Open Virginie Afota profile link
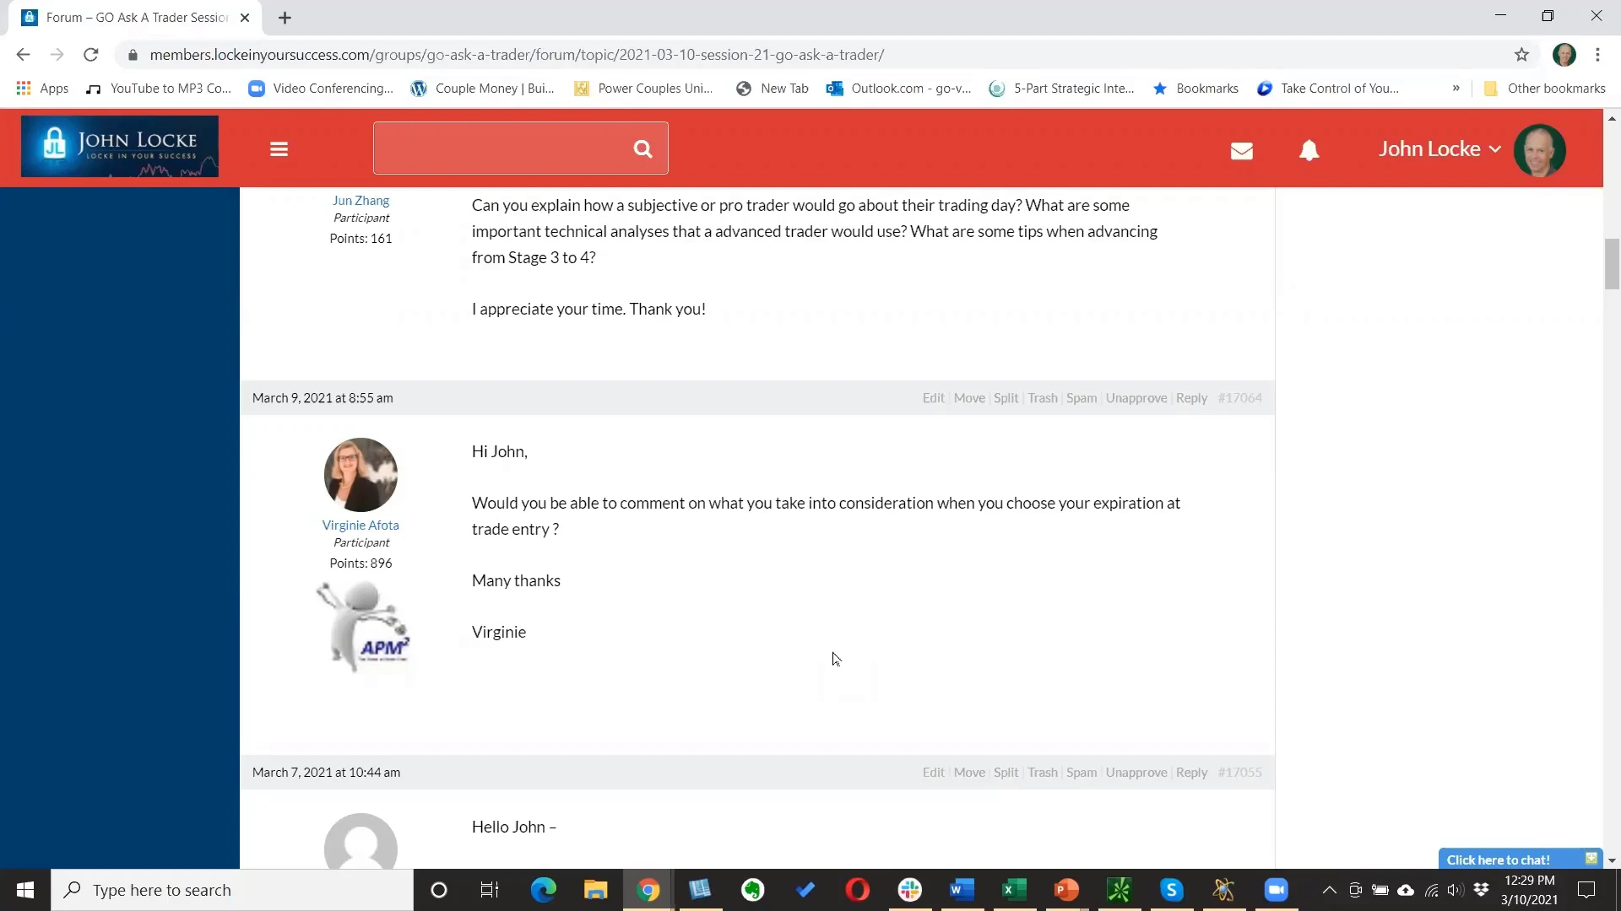Screen dimensions: 1621x911 (x=361, y=526)
